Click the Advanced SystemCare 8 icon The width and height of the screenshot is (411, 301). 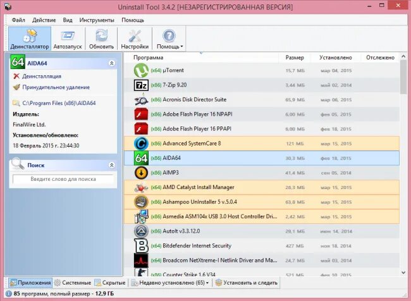tap(141, 144)
